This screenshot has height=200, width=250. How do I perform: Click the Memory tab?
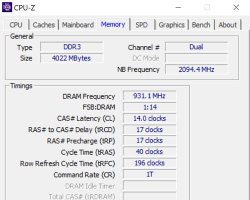click(113, 24)
